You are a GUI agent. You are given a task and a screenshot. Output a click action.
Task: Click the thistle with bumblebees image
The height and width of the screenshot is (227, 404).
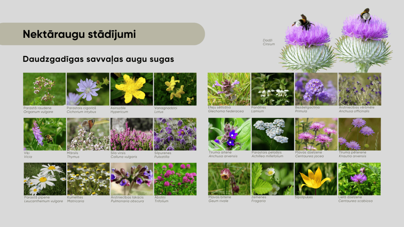[335, 41]
